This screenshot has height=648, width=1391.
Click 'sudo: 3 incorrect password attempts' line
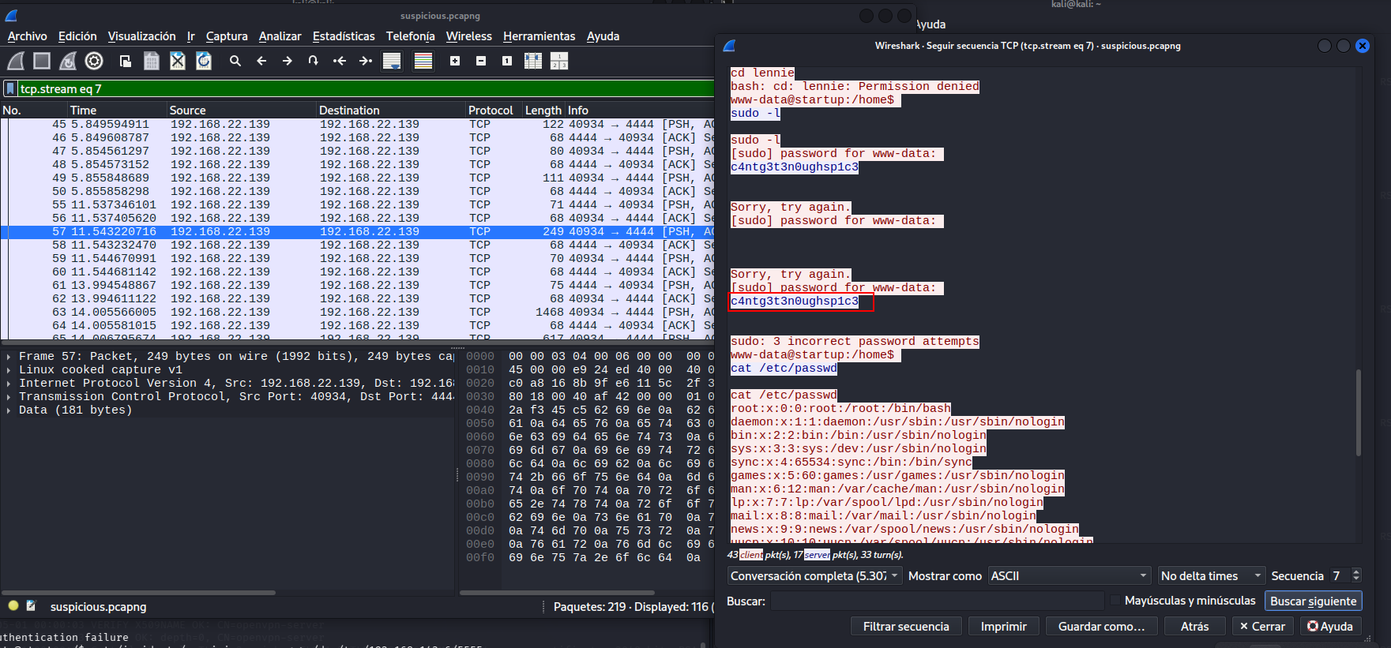click(x=855, y=342)
